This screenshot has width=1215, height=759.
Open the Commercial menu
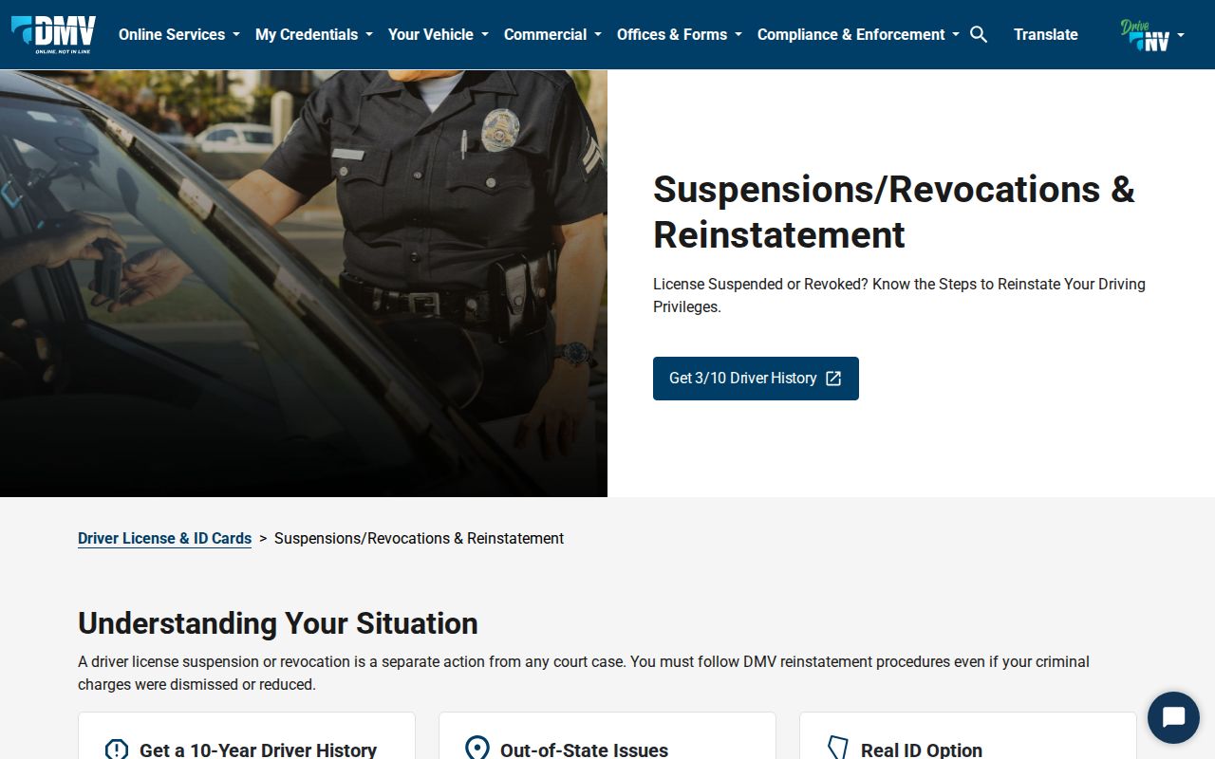552,34
